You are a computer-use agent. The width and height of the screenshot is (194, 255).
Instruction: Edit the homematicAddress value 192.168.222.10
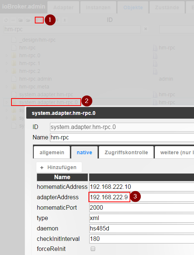[141, 187]
